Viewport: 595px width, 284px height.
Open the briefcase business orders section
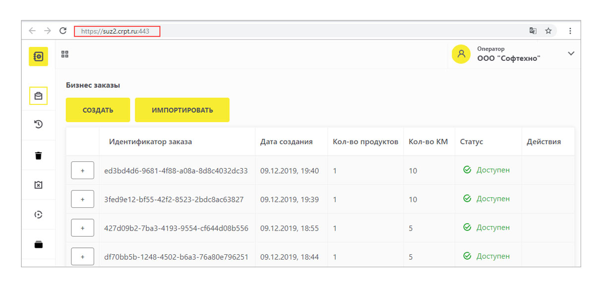tap(38, 96)
